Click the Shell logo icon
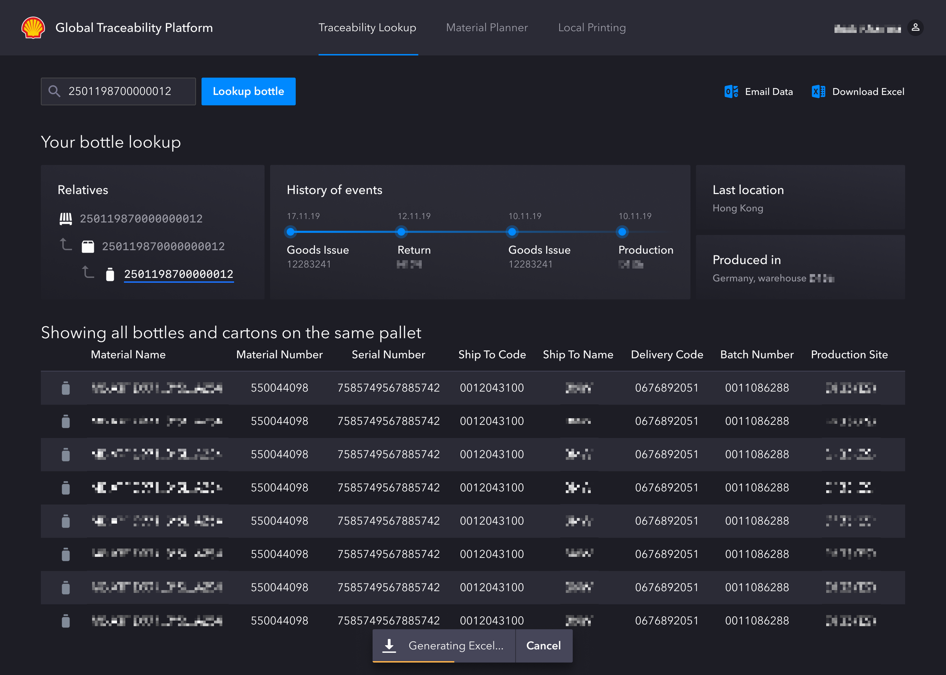The height and width of the screenshot is (675, 946). click(x=33, y=27)
